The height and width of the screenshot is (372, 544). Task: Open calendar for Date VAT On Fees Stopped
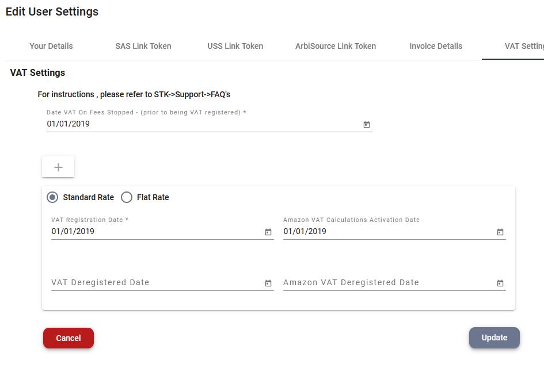point(366,124)
